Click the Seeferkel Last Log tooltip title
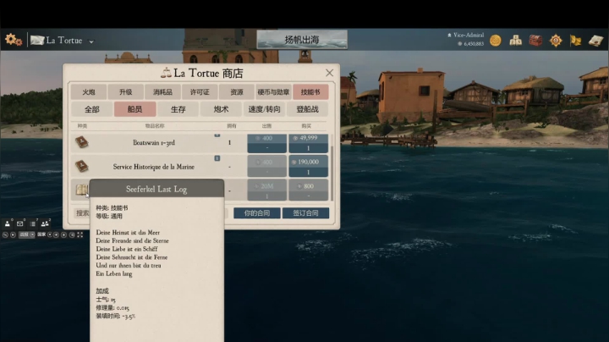 point(156,189)
